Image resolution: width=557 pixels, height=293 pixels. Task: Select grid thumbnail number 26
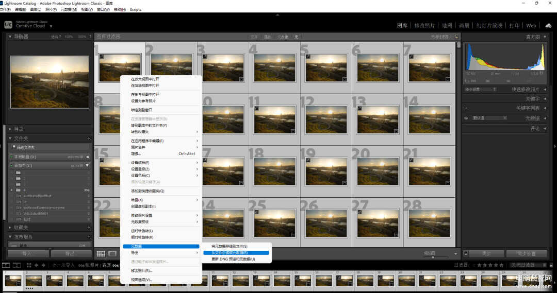pos(326,223)
